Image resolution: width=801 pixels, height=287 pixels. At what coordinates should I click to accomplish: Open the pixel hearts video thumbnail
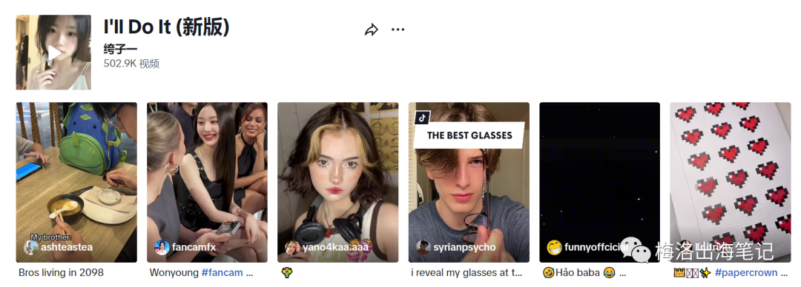pyautogui.click(x=731, y=183)
